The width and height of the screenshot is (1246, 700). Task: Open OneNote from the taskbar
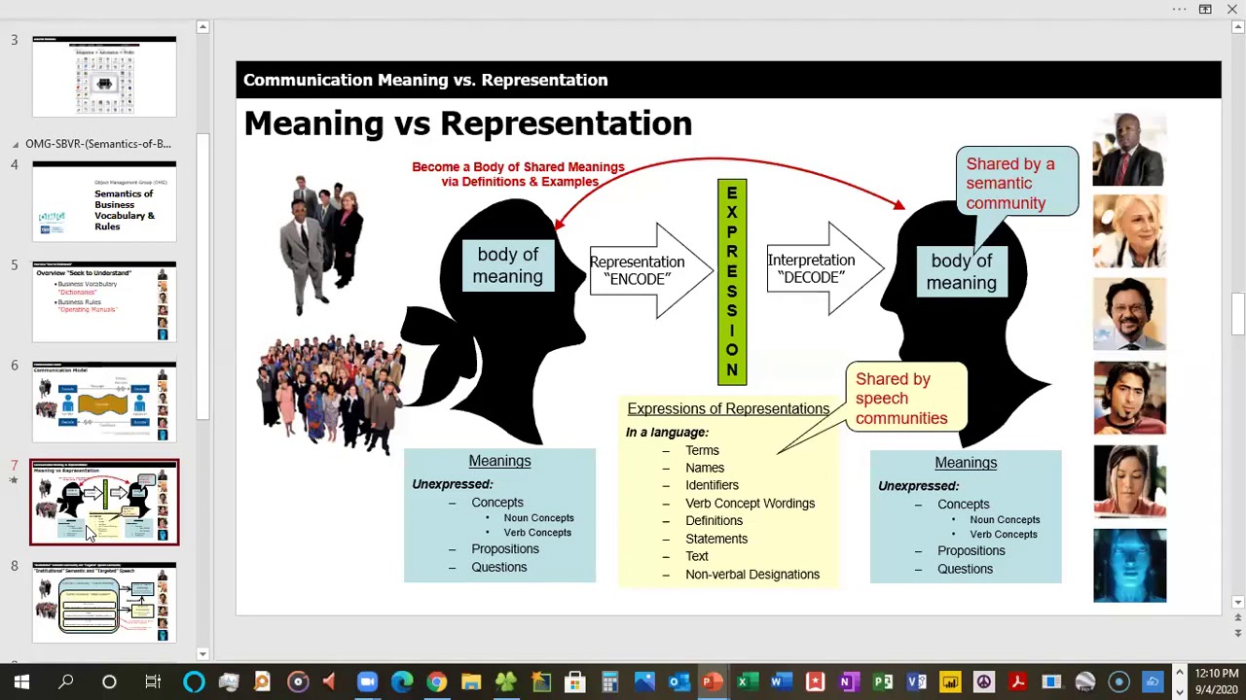coord(848,682)
